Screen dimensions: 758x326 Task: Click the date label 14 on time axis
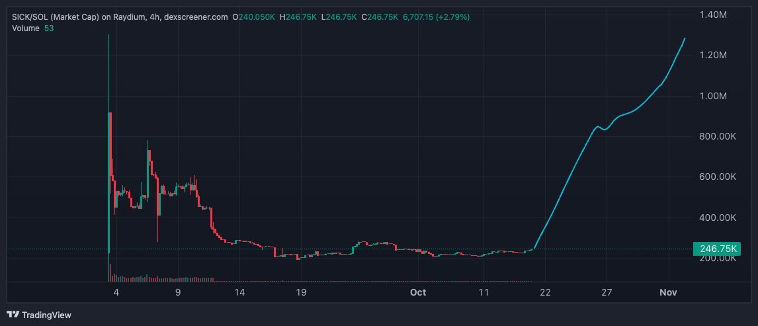(x=239, y=292)
